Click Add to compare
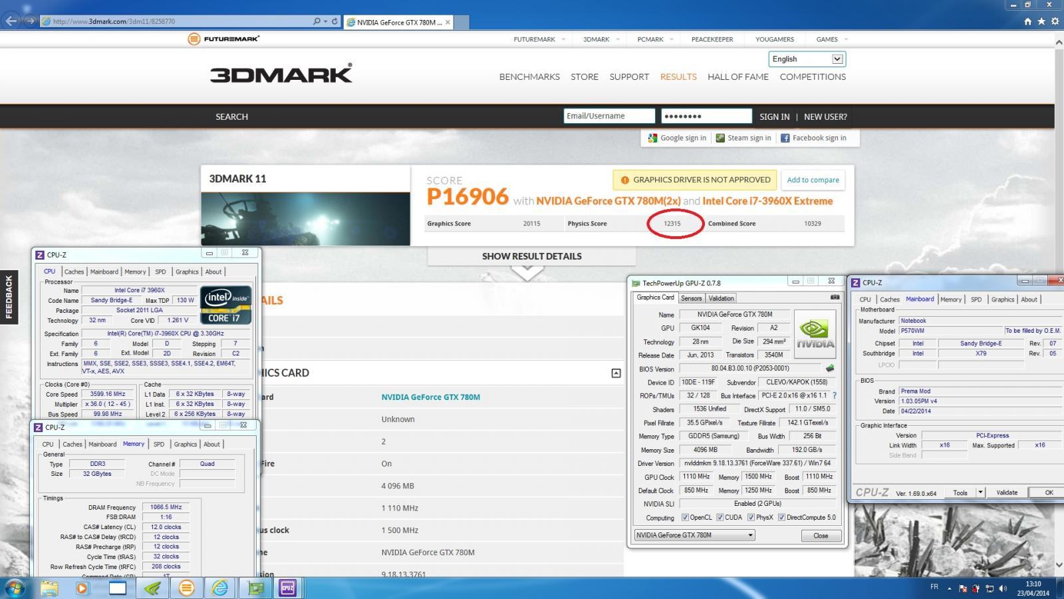This screenshot has width=1064, height=599. point(813,180)
